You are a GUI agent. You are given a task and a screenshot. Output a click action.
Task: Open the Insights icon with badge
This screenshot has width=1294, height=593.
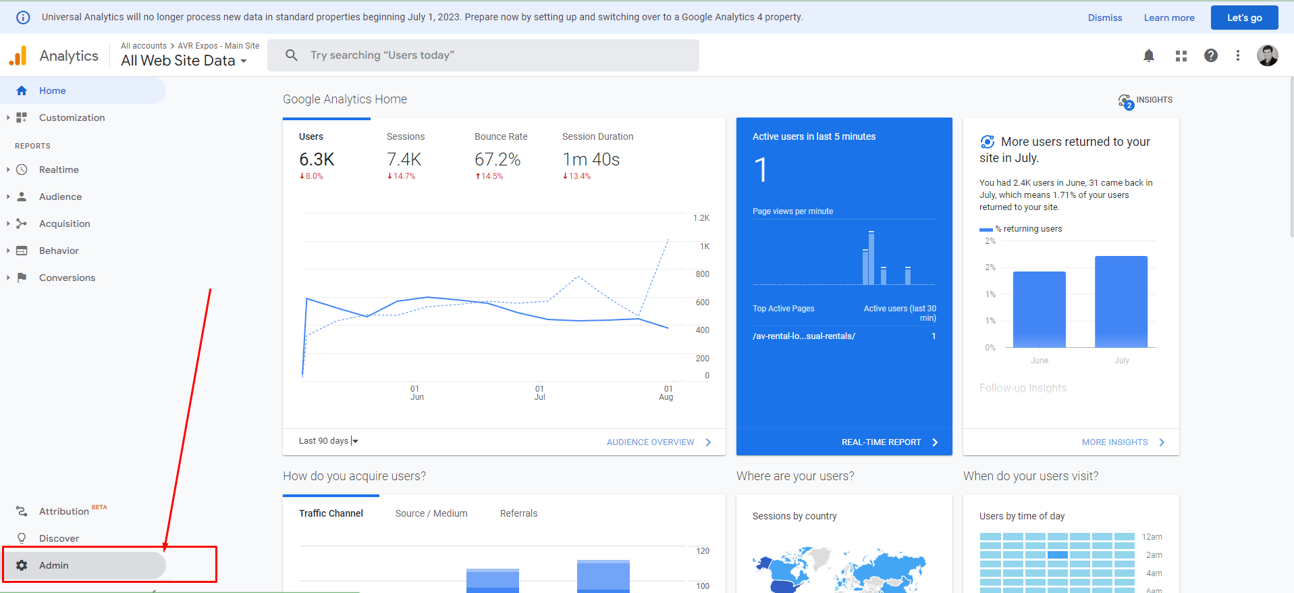click(x=1126, y=101)
